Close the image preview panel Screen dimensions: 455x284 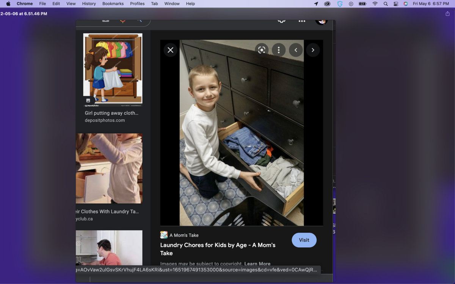coord(170,50)
